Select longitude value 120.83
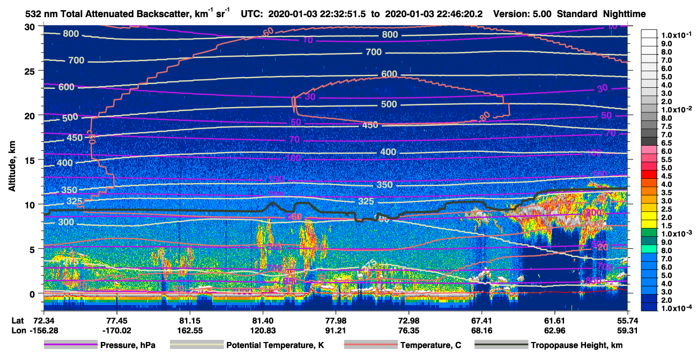Screen dimensions: 697x357 (263, 330)
